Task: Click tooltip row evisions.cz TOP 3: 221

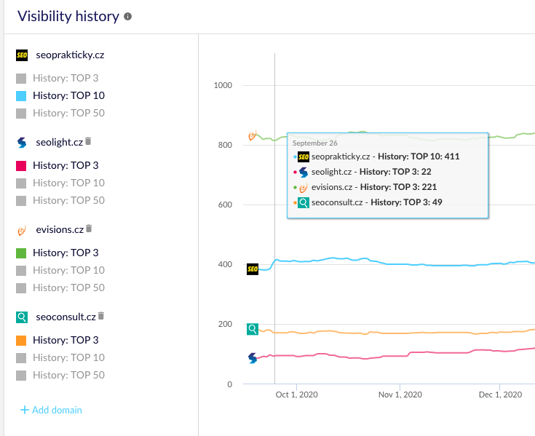Action: 365,187
